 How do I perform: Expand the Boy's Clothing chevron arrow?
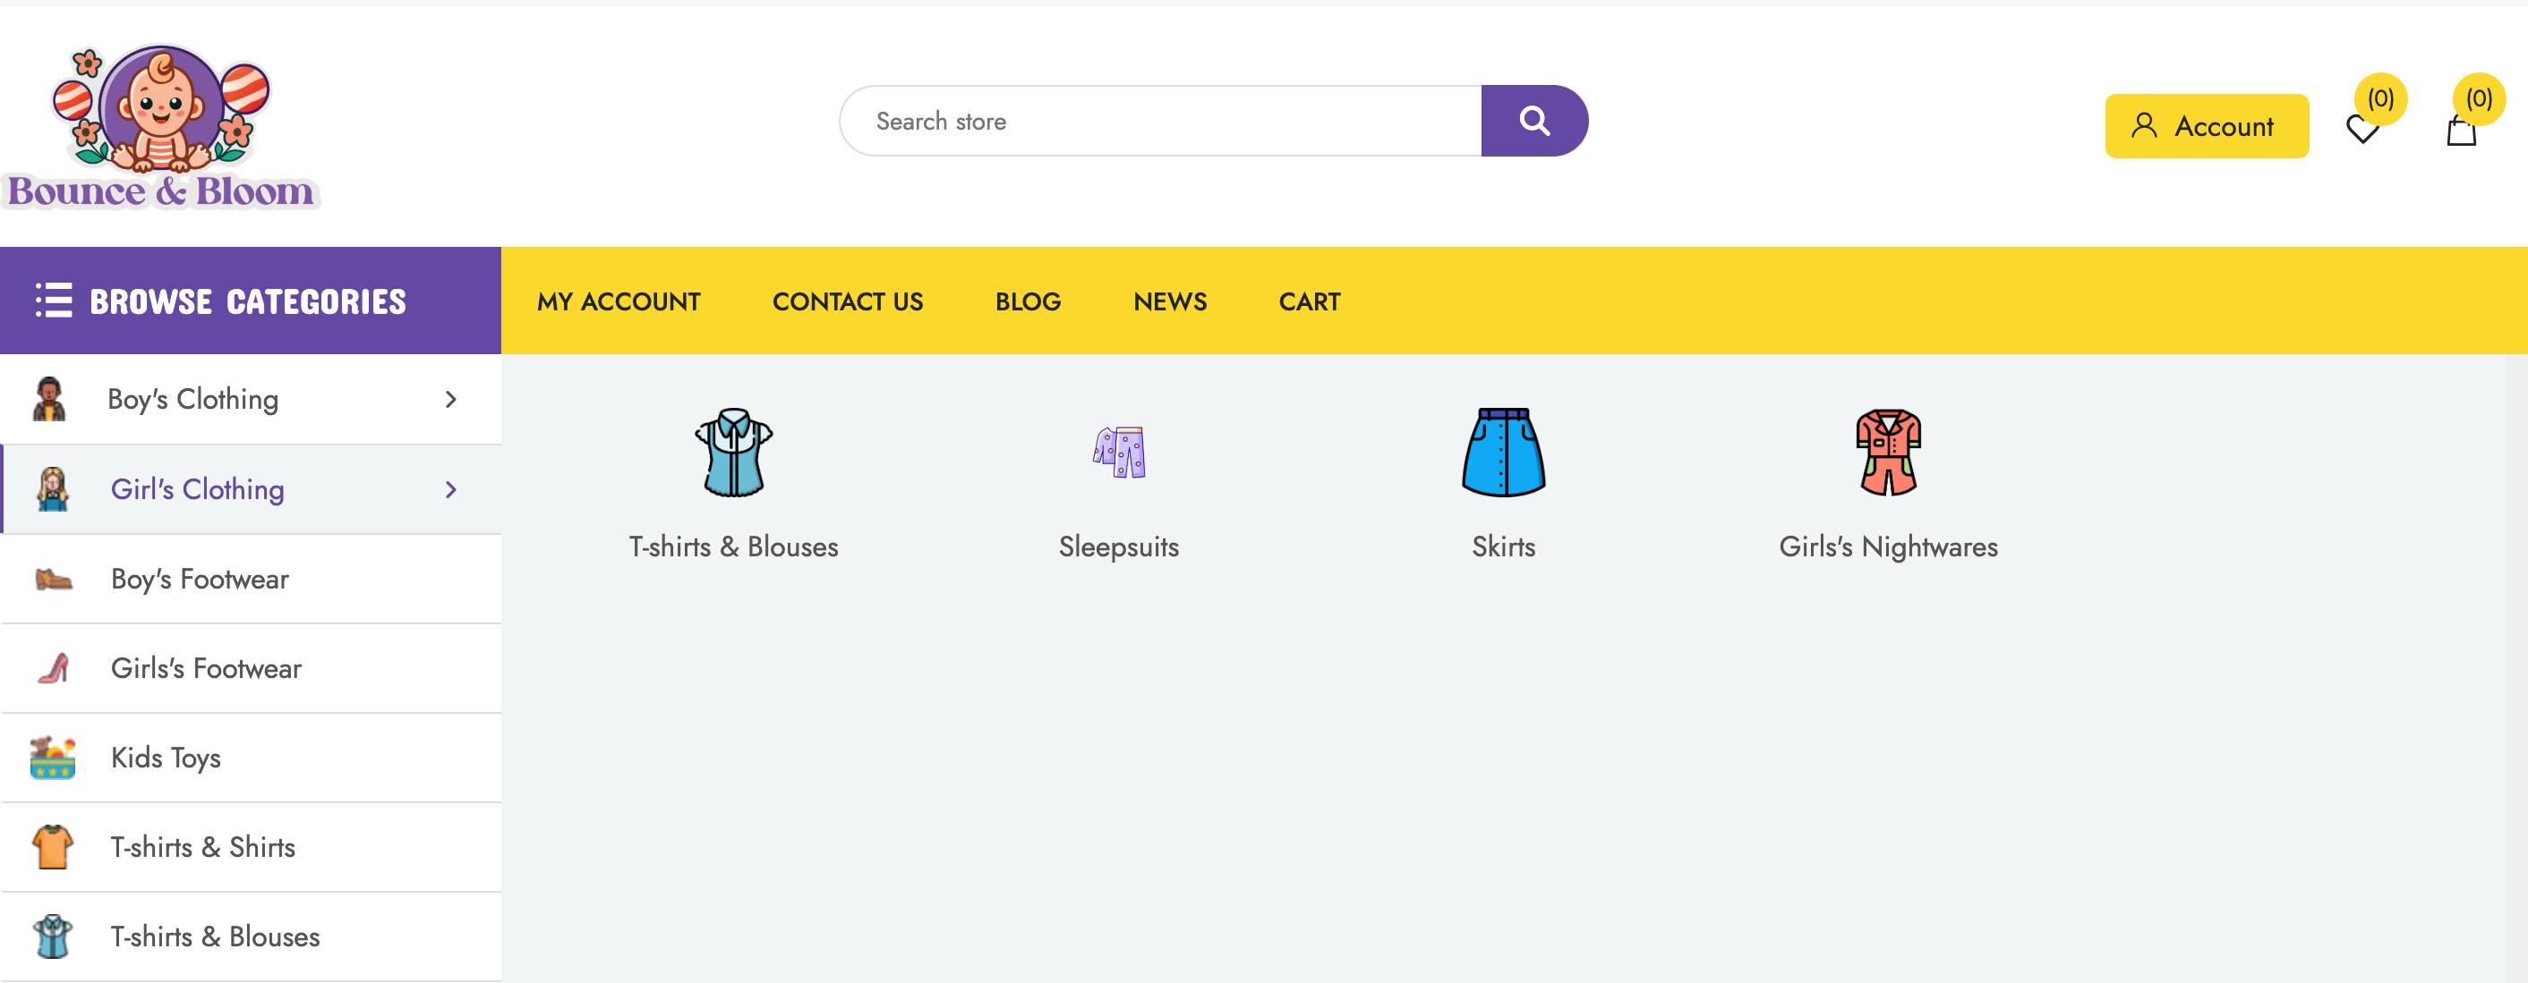[x=450, y=399]
